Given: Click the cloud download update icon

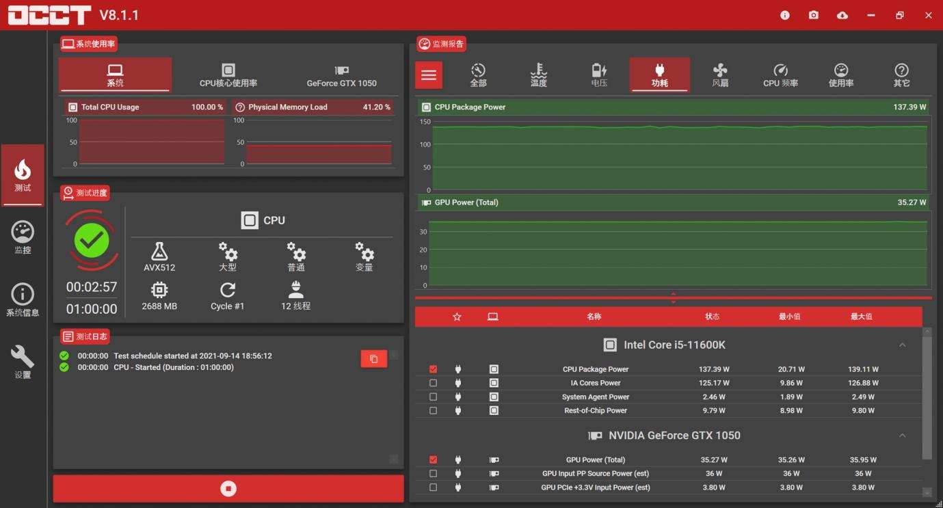Looking at the screenshot, I should 842,15.
